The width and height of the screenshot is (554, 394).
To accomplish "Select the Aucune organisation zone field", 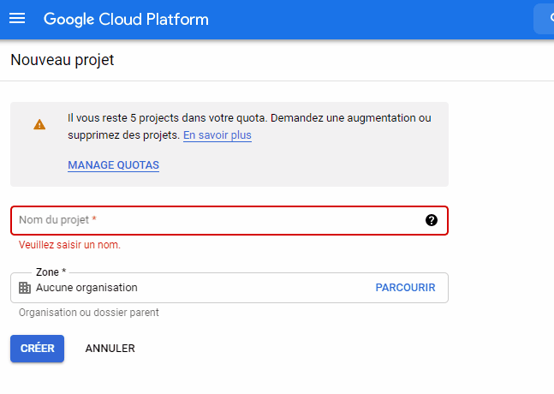I will coord(229,288).
